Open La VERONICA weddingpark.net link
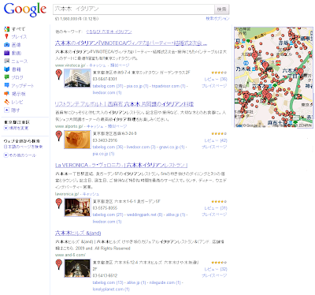Screen dimensions: 315x295 (x=145, y=215)
